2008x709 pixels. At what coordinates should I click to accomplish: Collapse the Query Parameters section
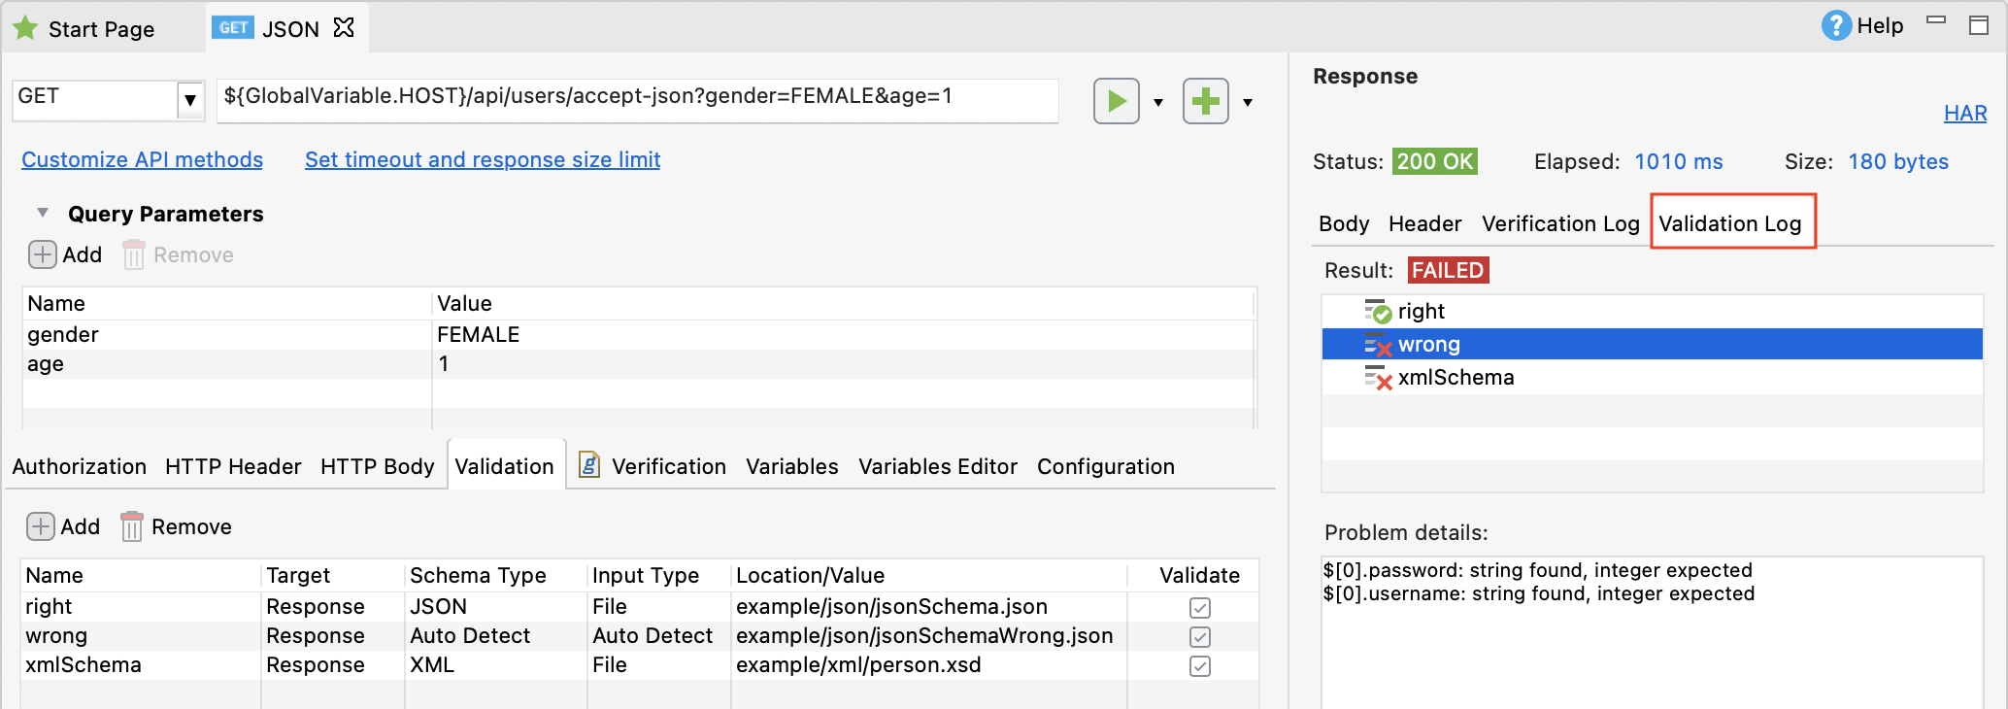tap(43, 213)
